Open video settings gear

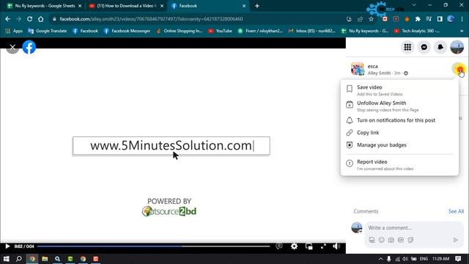coord(294,246)
